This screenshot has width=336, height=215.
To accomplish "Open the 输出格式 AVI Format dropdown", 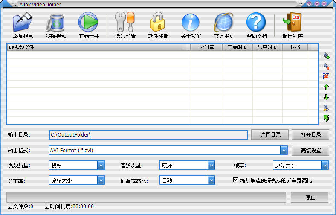I will (284, 150).
